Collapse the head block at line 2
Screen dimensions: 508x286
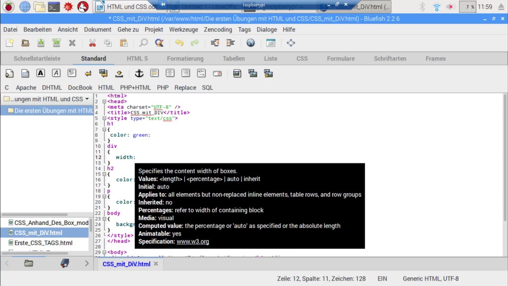click(x=104, y=102)
